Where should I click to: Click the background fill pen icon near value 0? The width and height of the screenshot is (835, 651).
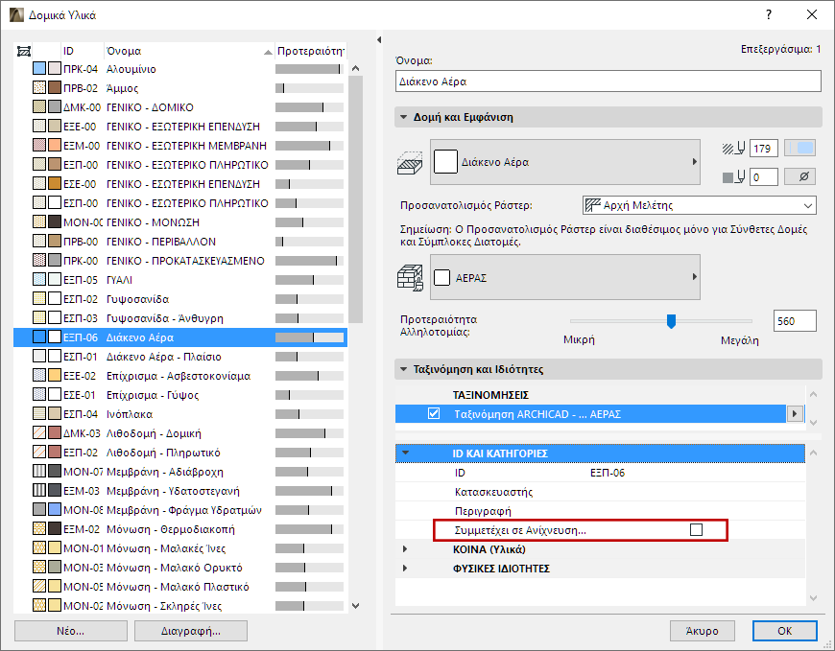click(x=732, y=176)
